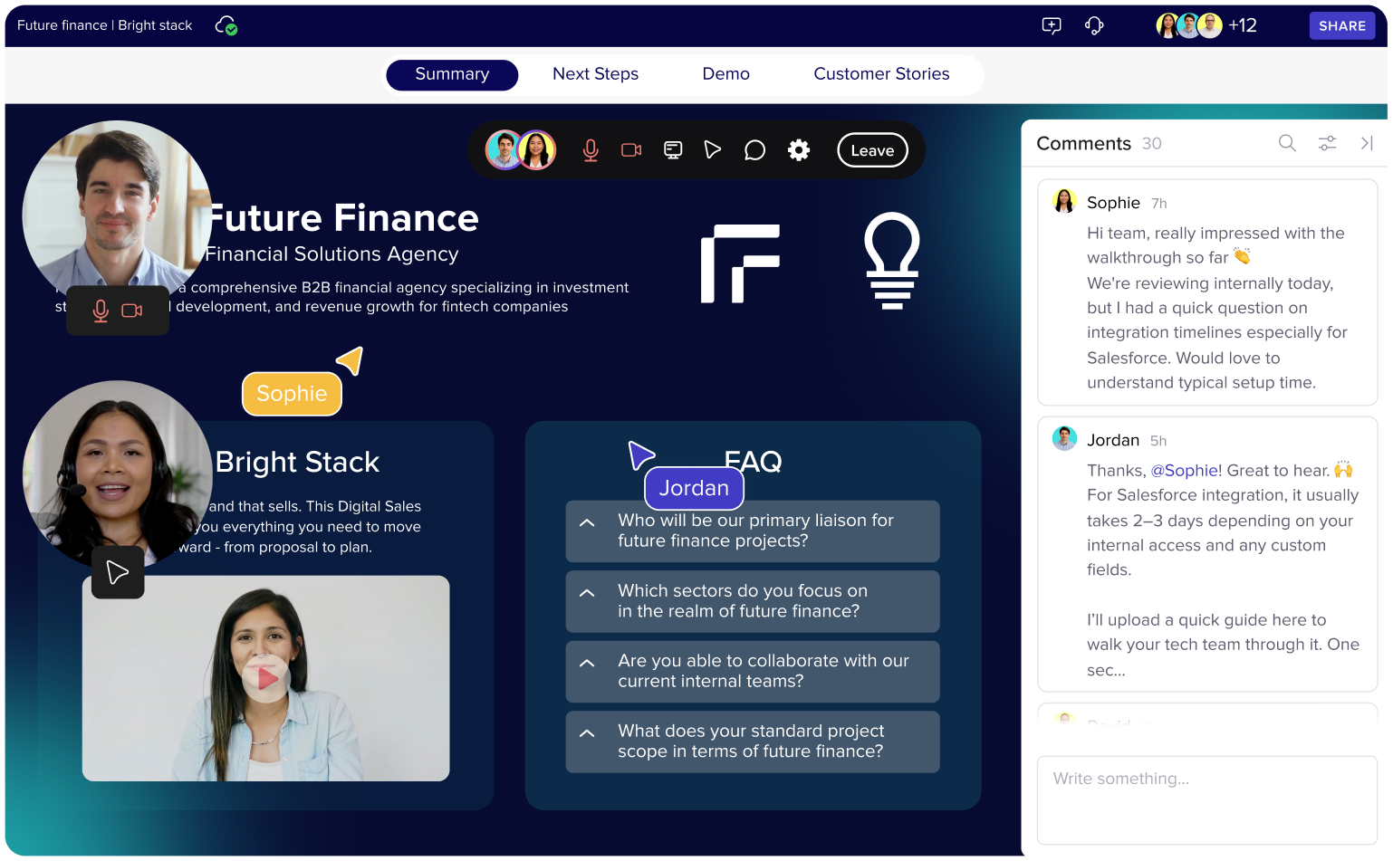Mute microphone in the call toolbar
Screen dimensions: 1393x861
pyautogui.click(x=591, y=150)
